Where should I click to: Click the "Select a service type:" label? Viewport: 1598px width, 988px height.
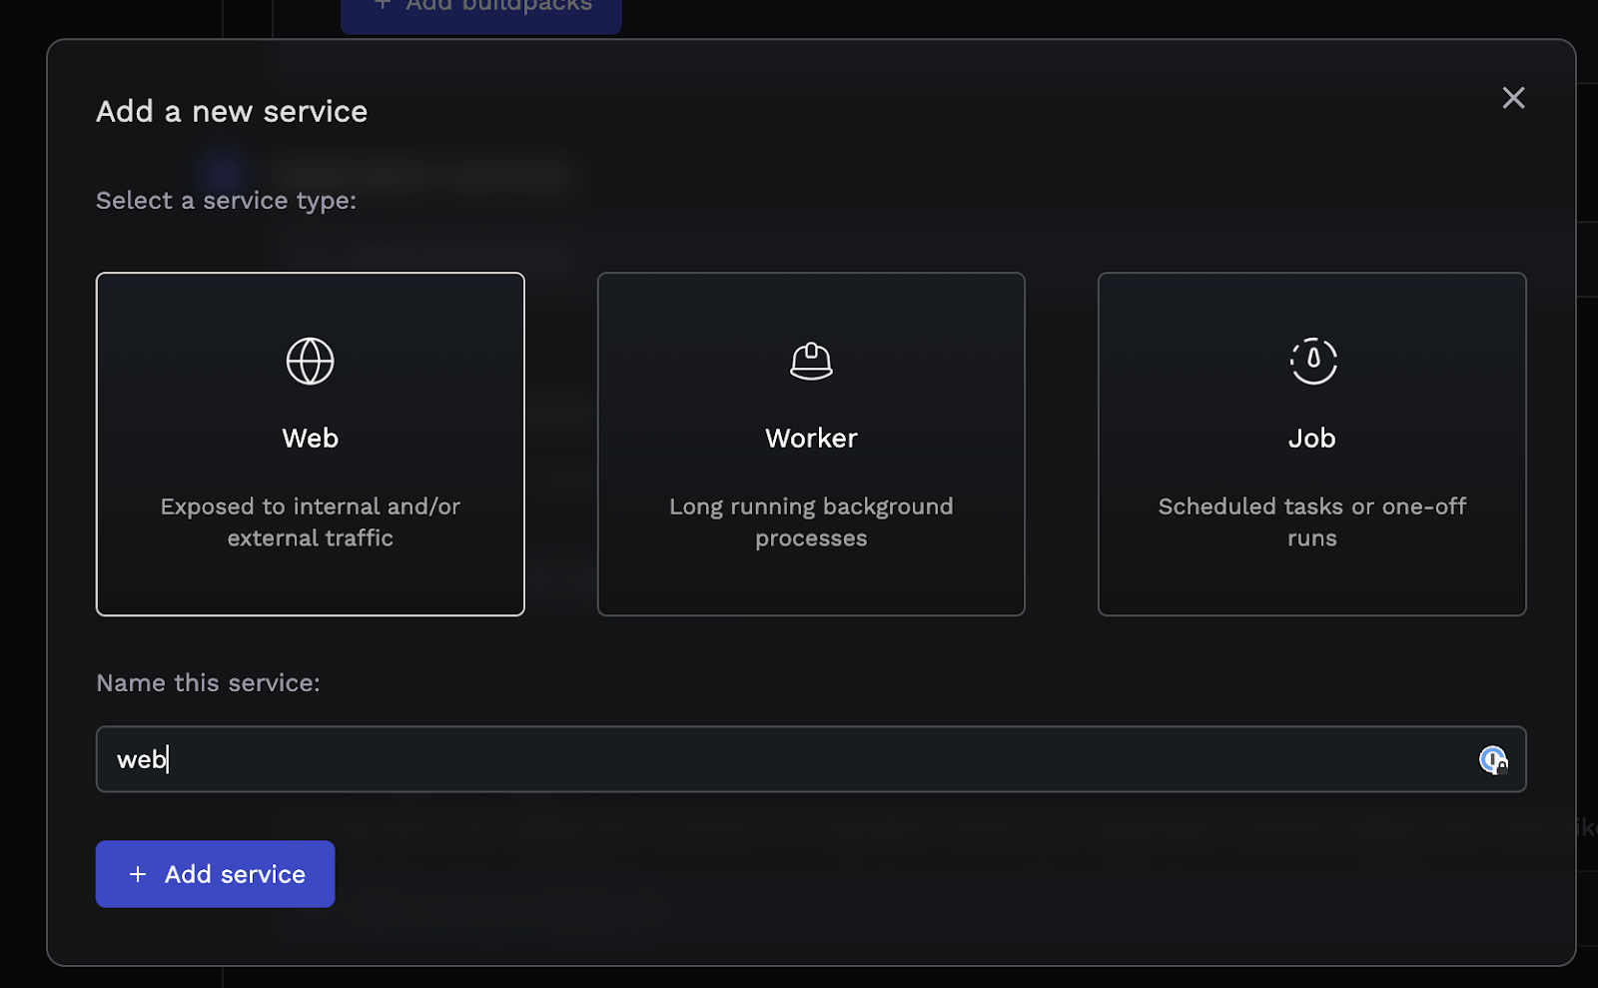[226, 200]
